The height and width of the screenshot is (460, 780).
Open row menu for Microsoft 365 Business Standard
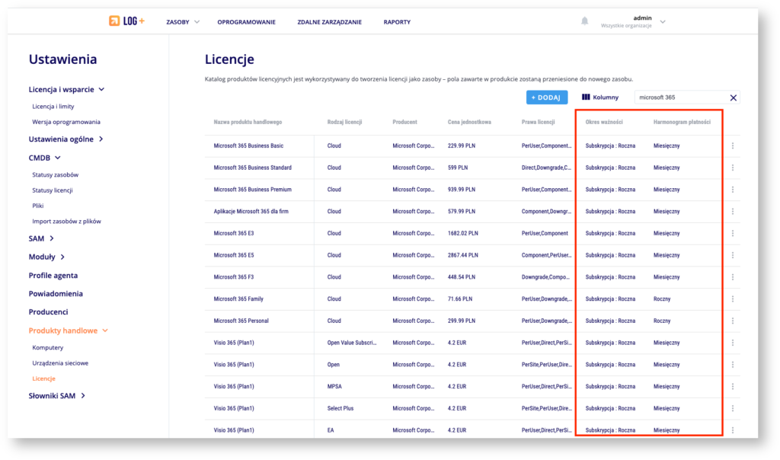pos(733,168)
